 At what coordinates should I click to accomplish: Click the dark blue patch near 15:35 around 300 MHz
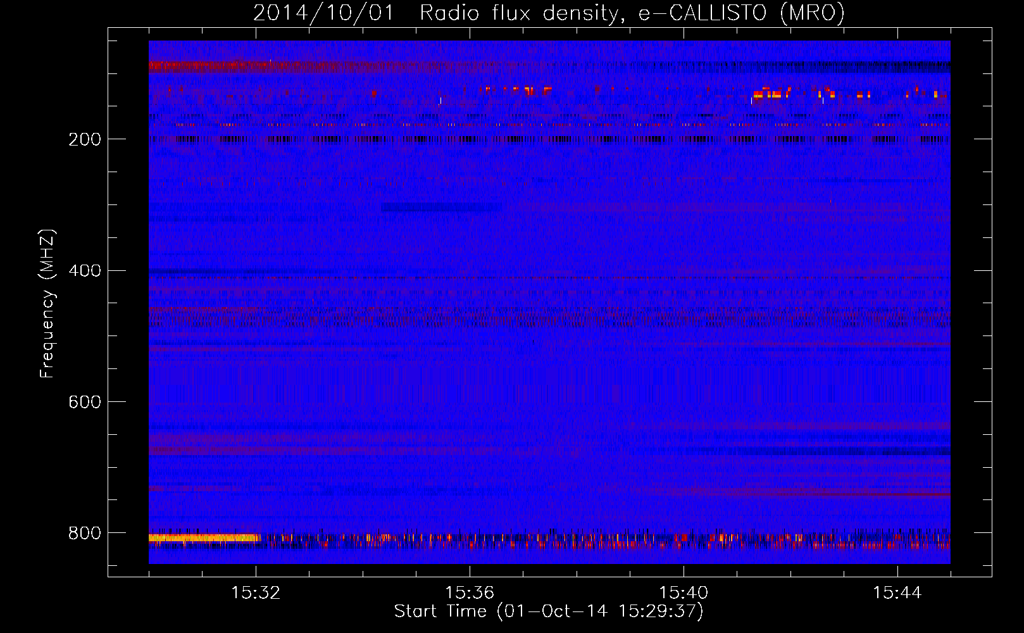(x=441, y=208)
